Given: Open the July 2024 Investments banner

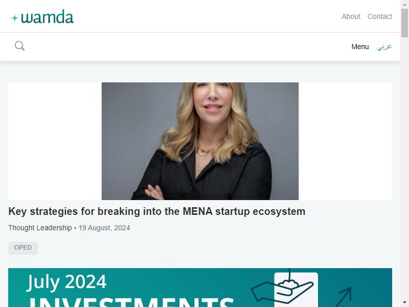Looking at the screenshot, I should coord(200,288).
